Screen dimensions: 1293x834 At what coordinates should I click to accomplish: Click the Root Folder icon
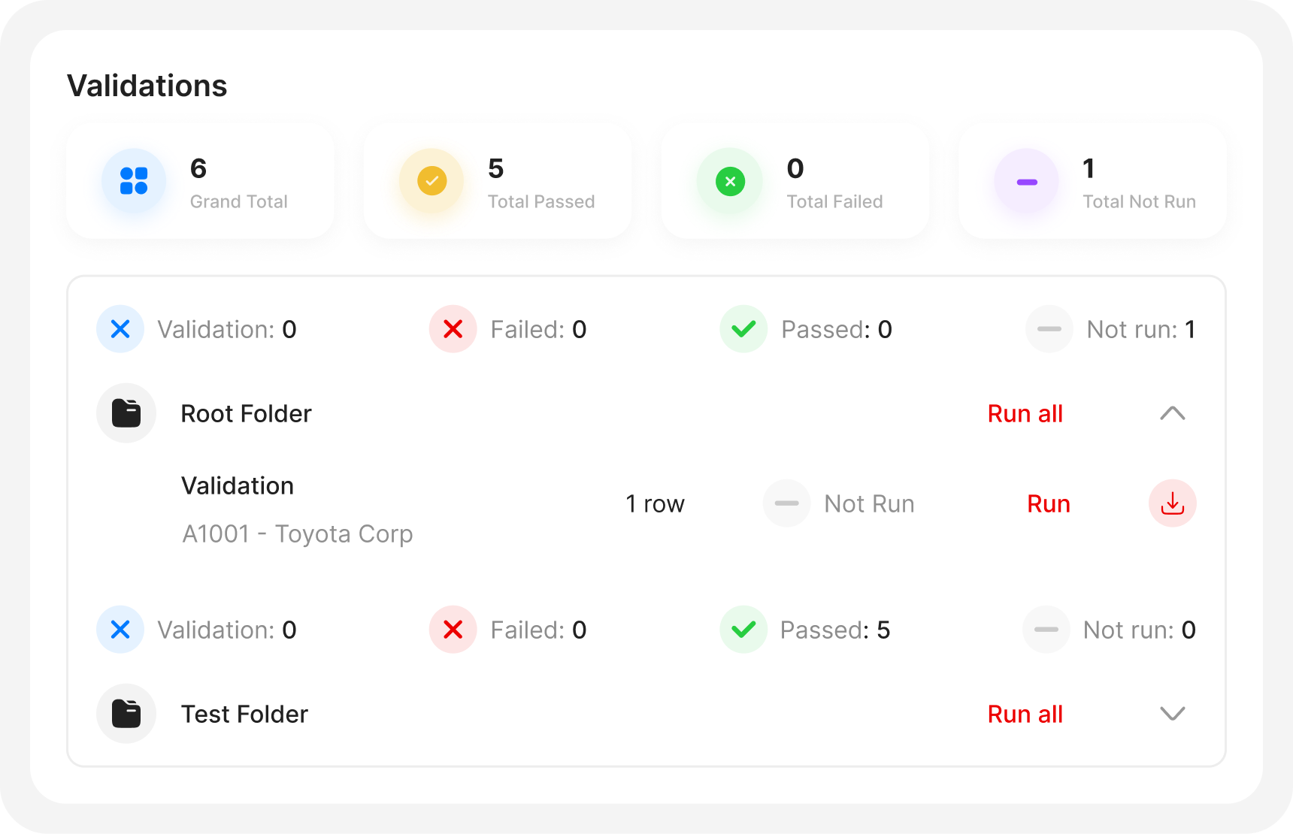click(126, 412)
